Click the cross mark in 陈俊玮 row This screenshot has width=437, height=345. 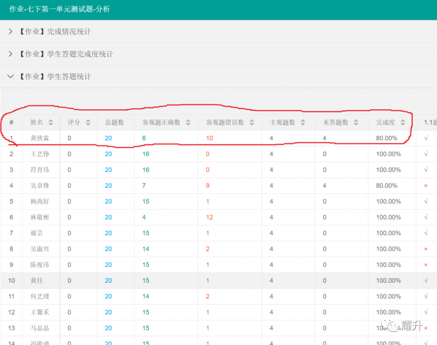(x=426, y=265)
